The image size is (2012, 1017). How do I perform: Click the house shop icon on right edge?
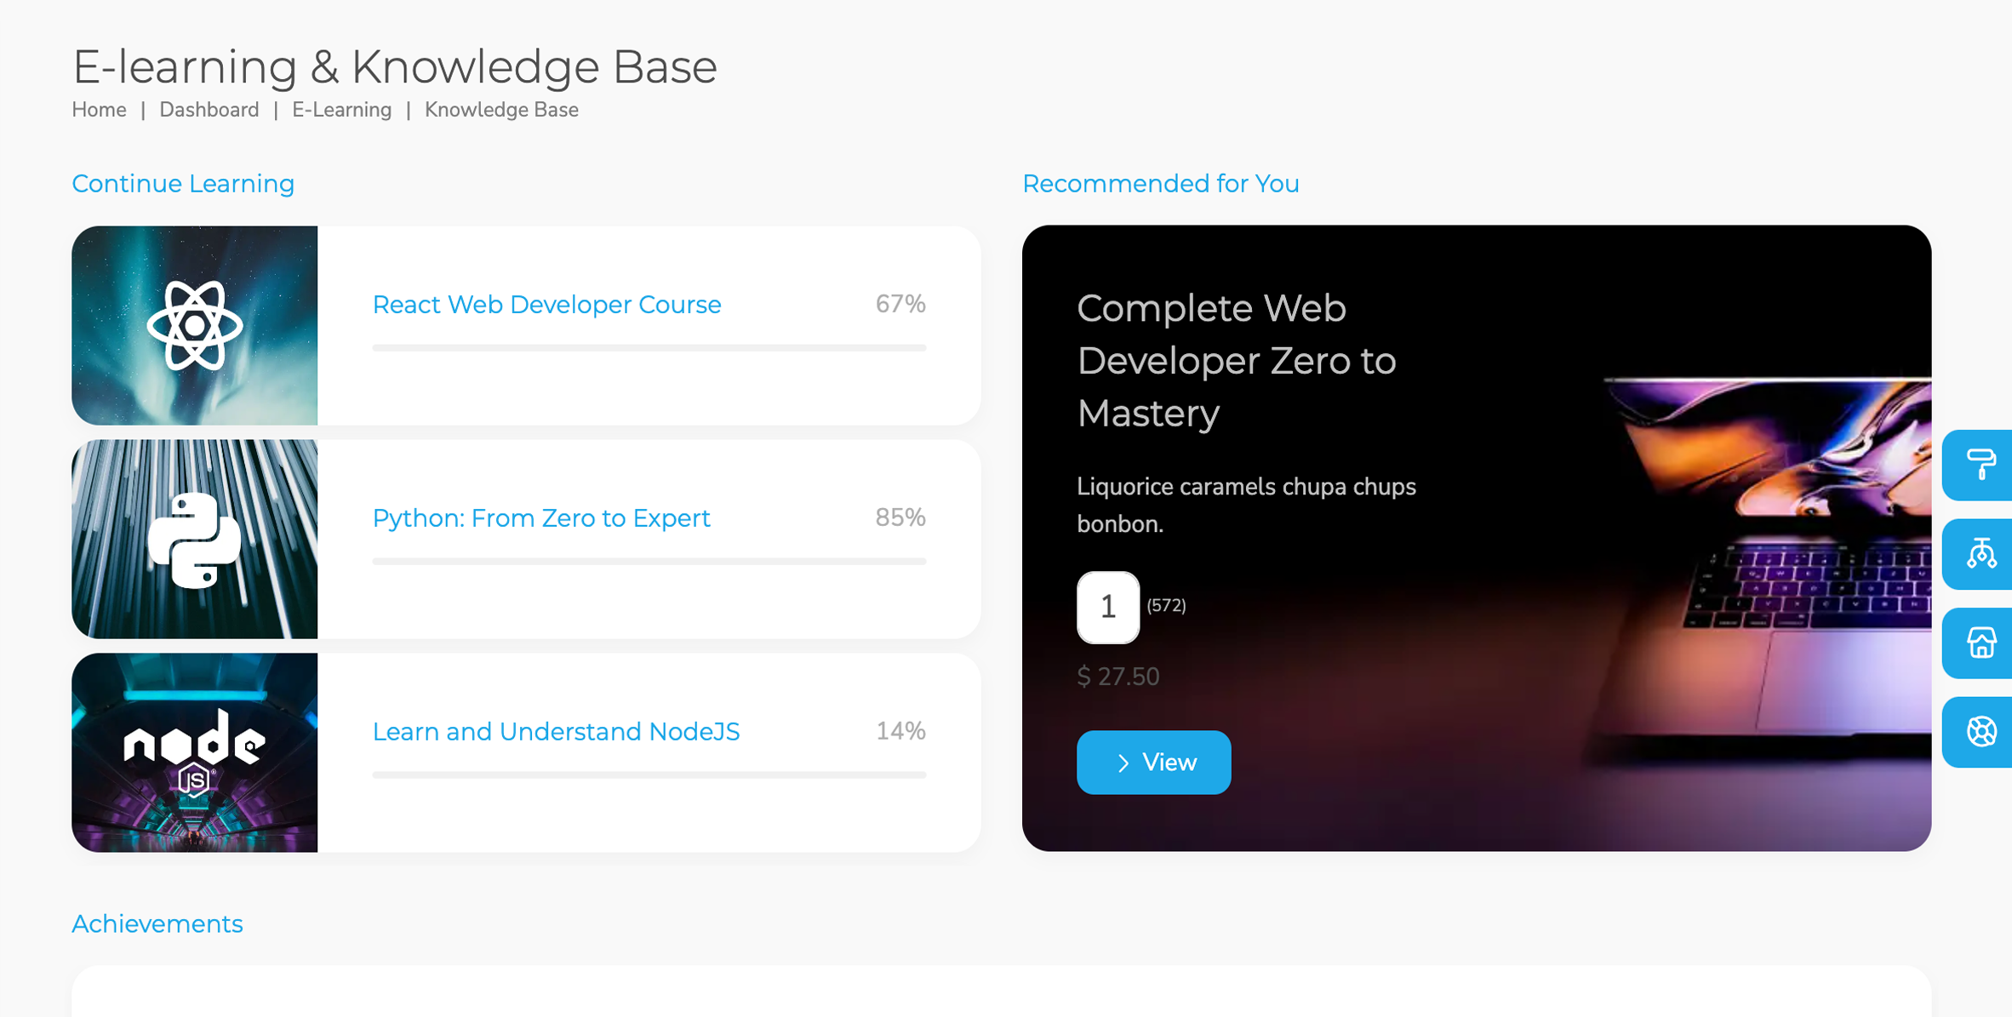pos(1981,643)
